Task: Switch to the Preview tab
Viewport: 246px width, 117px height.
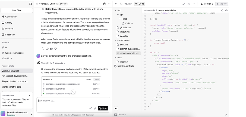Action: coord(126,4)
